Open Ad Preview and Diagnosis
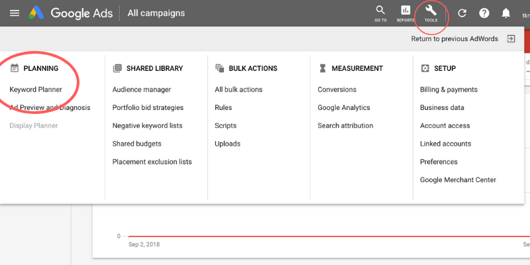This screenshot has width=530, height=265. click(50, 108)
